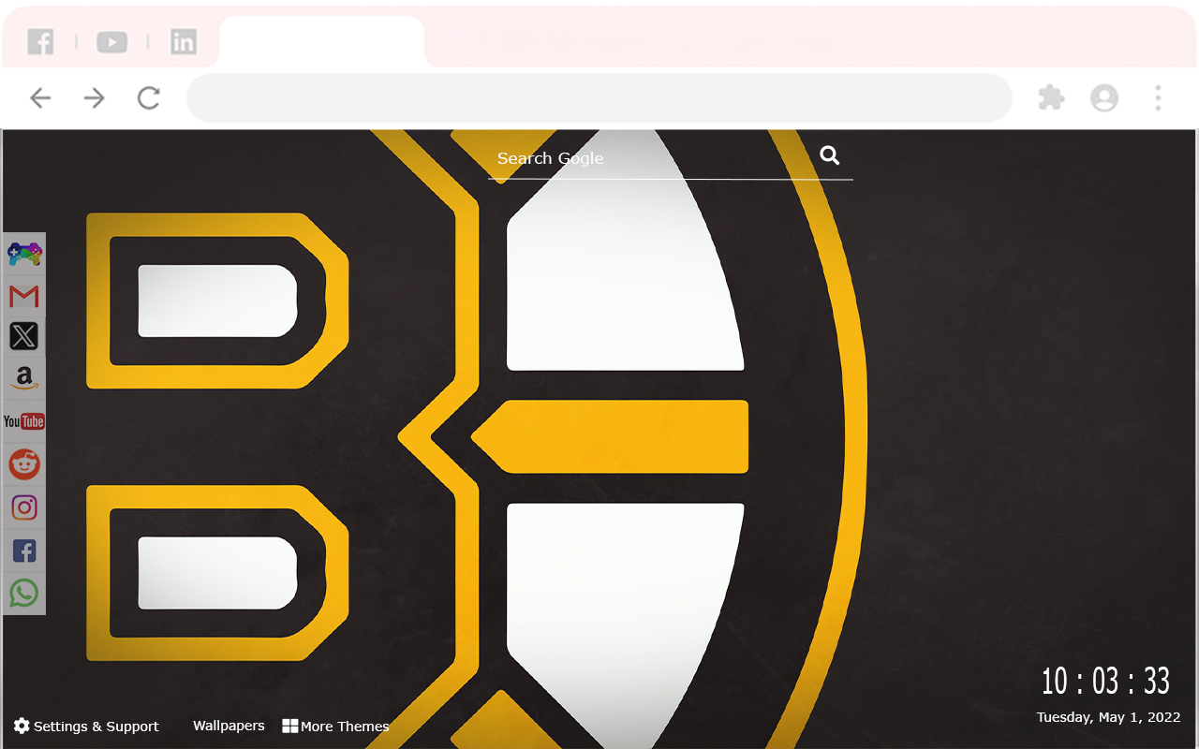Open YouTube from the sidebar

(x=23, y=420)
